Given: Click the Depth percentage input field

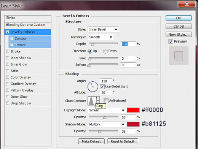Looking at the screenshot, I should pyautogui.click(x=128, y=44).
